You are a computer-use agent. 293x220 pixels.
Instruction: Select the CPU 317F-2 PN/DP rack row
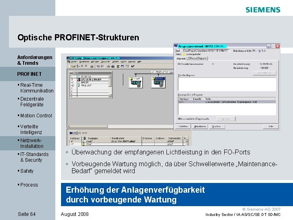point(90,79)
